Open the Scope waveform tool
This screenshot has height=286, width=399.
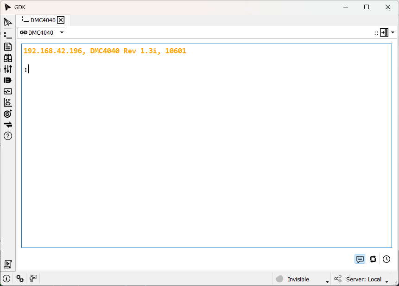(8, 91)
